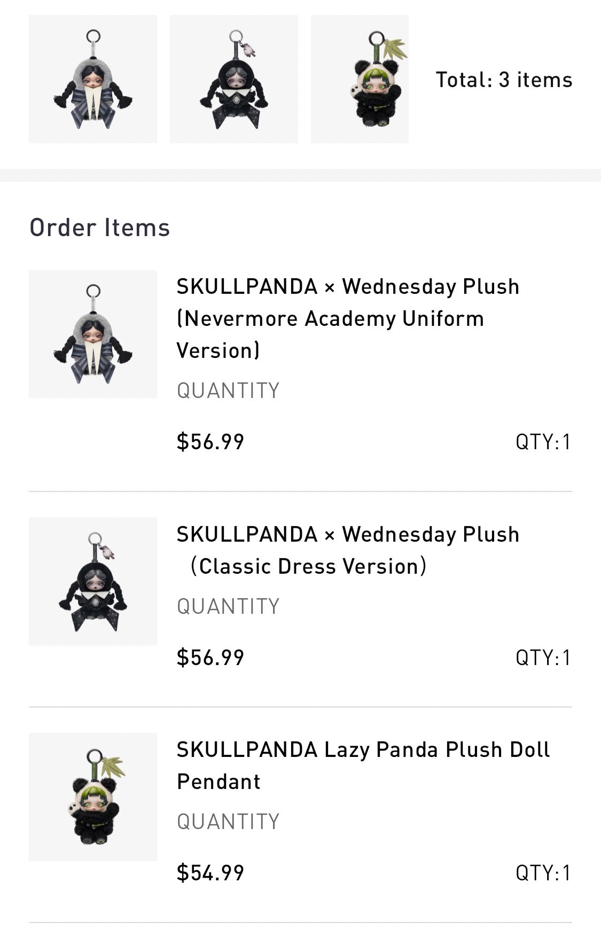Click QUANTITY label under the Nevermore Uniform plush
This screenshot has width=601, height=930.
(228, 390)
